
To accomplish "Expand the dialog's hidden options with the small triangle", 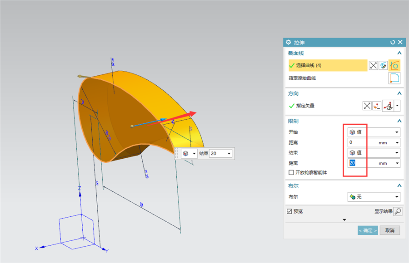I will [x=344, y=220].
